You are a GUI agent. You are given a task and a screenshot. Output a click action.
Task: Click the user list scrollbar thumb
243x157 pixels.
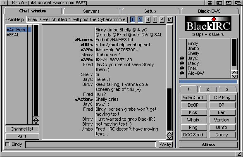pyautogui.click(x=234, y=52)
